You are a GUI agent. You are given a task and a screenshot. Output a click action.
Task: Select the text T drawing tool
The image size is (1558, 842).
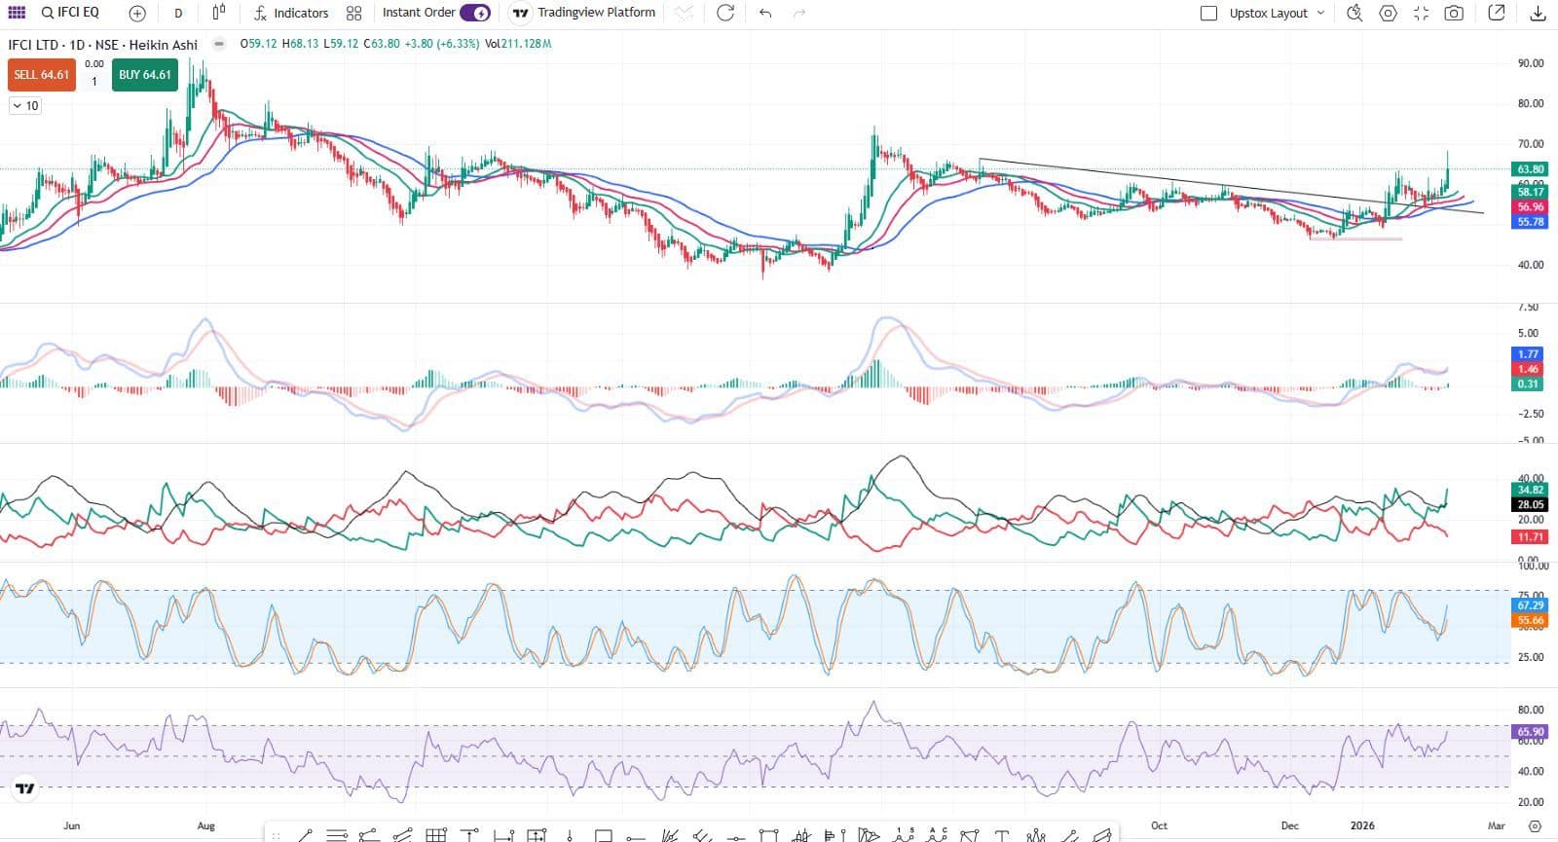(x=1001, y=834)
